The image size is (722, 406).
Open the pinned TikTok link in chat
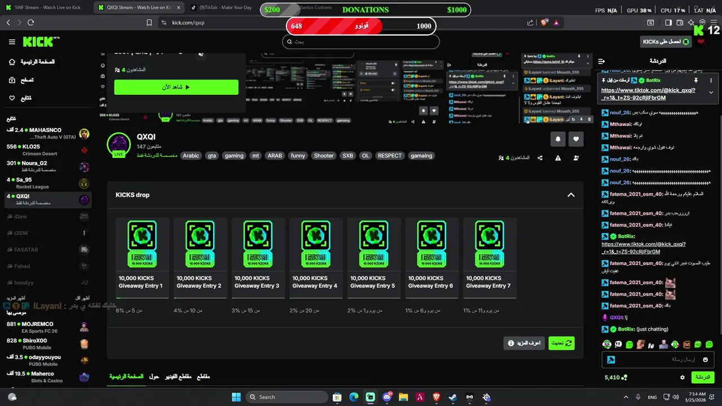[x=648, y=94]
